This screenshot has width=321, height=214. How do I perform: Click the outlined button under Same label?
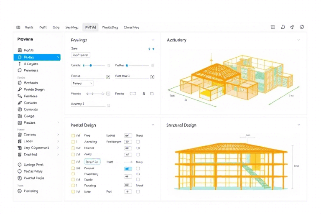coord(81,55)
